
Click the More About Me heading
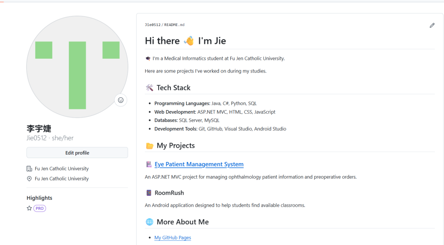click(x=183, y=222)
